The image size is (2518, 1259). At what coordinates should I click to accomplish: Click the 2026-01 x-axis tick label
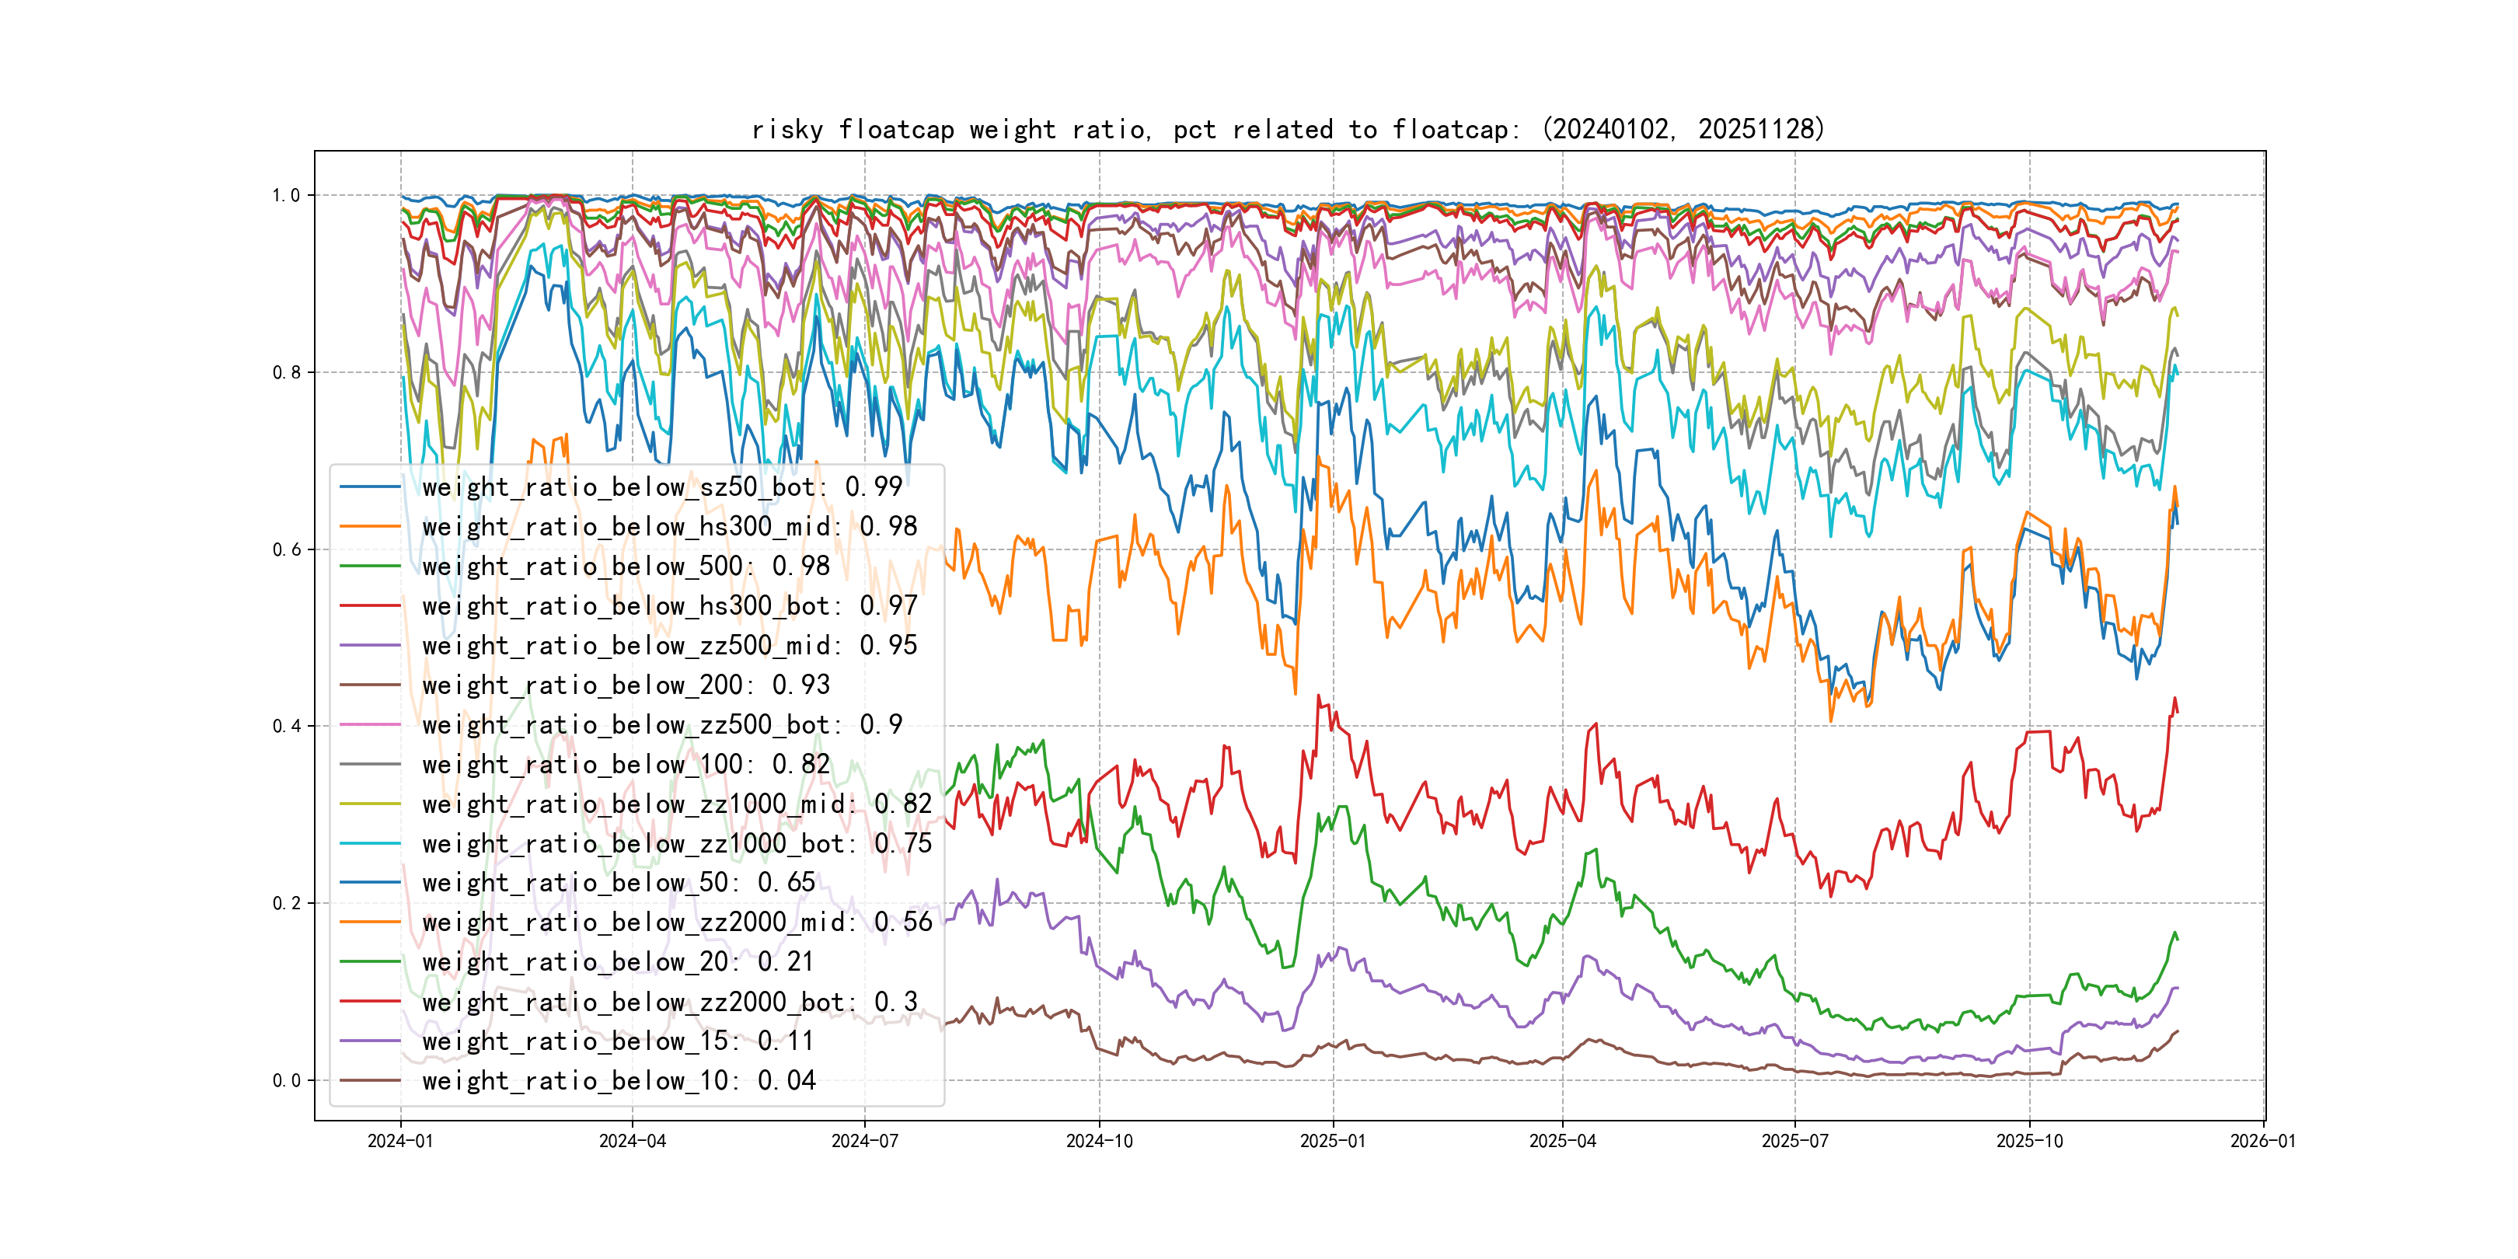(2262, 1142)
